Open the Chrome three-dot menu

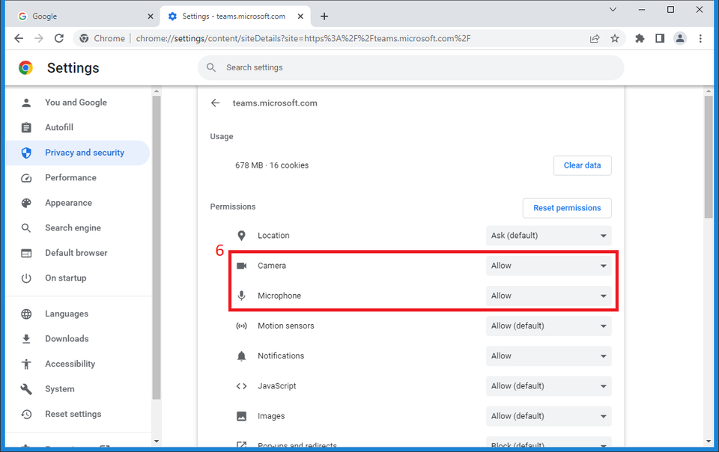click(700, 38)
